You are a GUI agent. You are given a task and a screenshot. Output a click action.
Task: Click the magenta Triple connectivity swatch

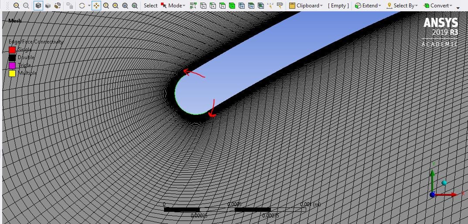pos(12,65)
